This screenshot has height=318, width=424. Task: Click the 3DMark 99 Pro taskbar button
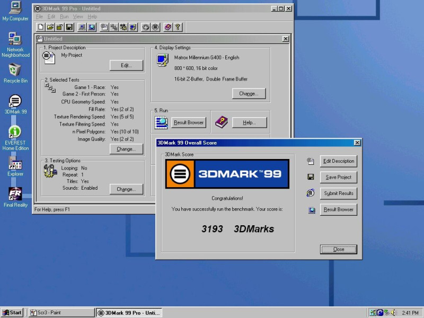pos(129,313)
